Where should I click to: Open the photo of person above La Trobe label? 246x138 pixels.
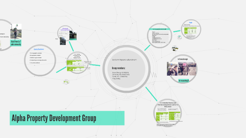(16, 31)
